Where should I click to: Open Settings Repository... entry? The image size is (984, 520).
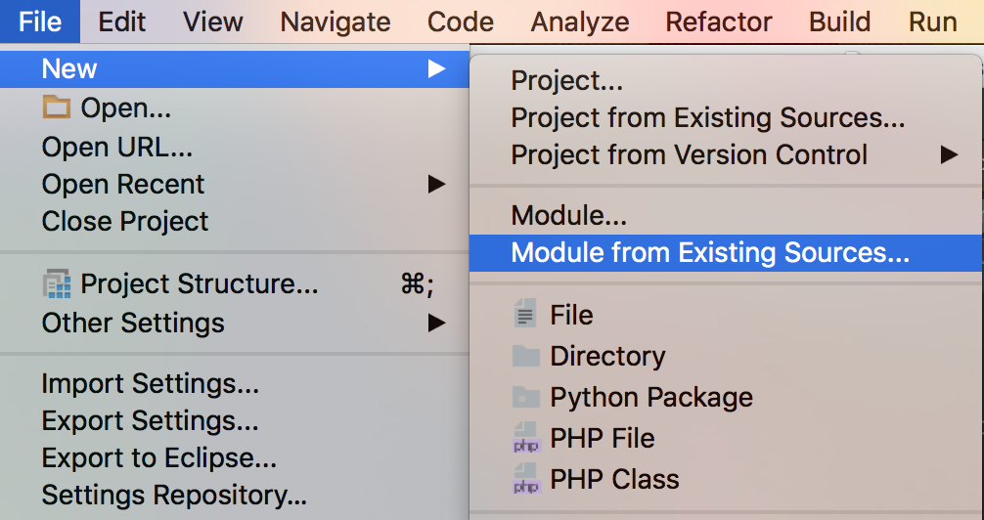click(174, 496)
